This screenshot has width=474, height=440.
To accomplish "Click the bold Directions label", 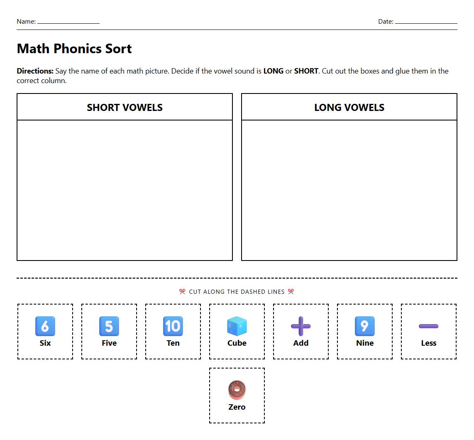I will pos(35,71).
